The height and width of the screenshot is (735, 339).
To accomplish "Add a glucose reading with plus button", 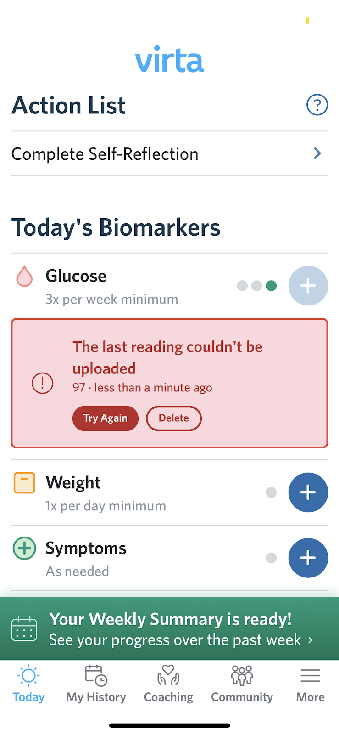I will (308, 286).
